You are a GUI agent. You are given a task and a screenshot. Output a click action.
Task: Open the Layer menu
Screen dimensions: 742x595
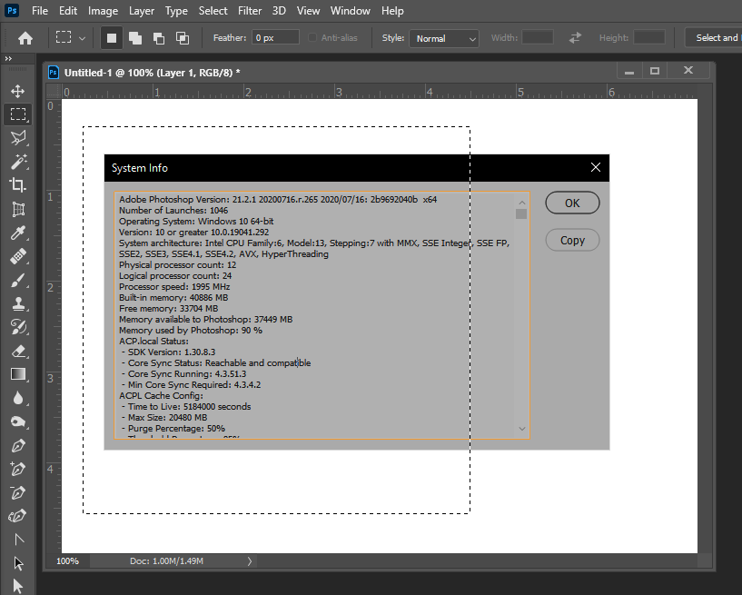coord(142,10)
